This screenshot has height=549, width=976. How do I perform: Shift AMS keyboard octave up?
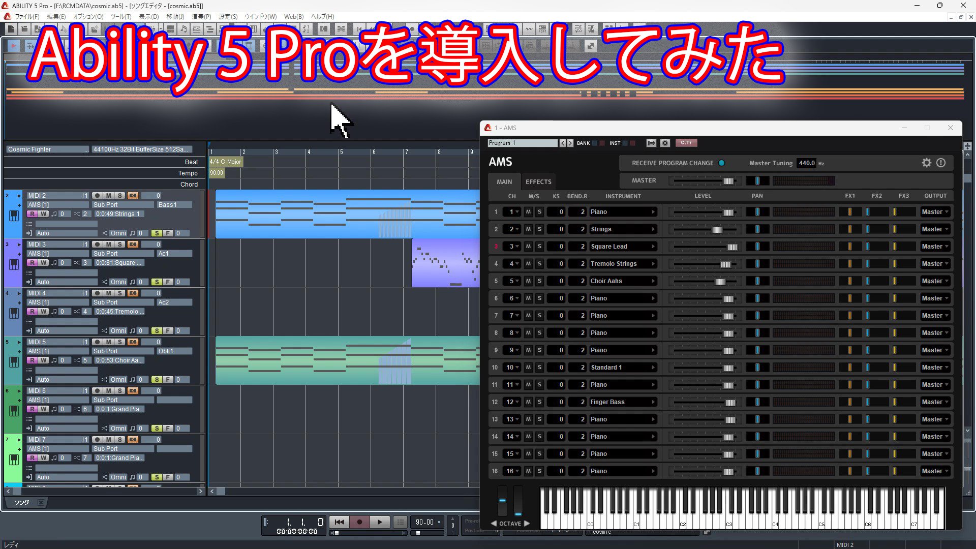527,523
